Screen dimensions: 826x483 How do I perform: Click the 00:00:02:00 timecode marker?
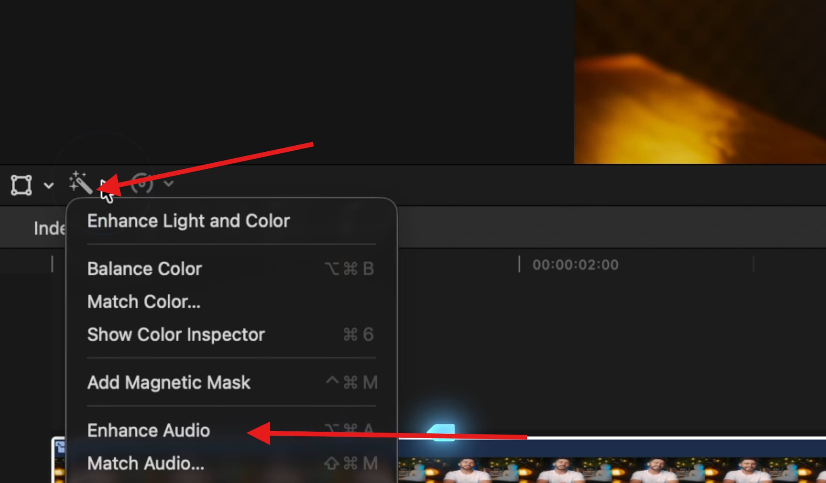576,264
